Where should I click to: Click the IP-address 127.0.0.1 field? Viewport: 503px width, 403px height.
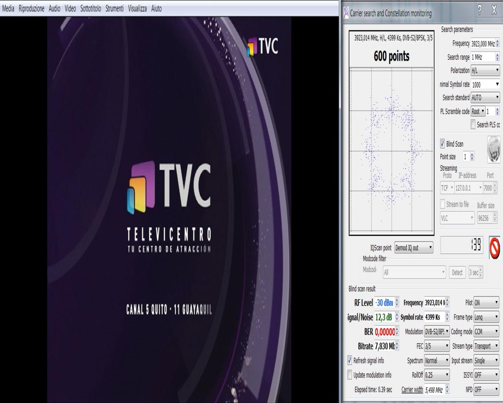point(469,188)
